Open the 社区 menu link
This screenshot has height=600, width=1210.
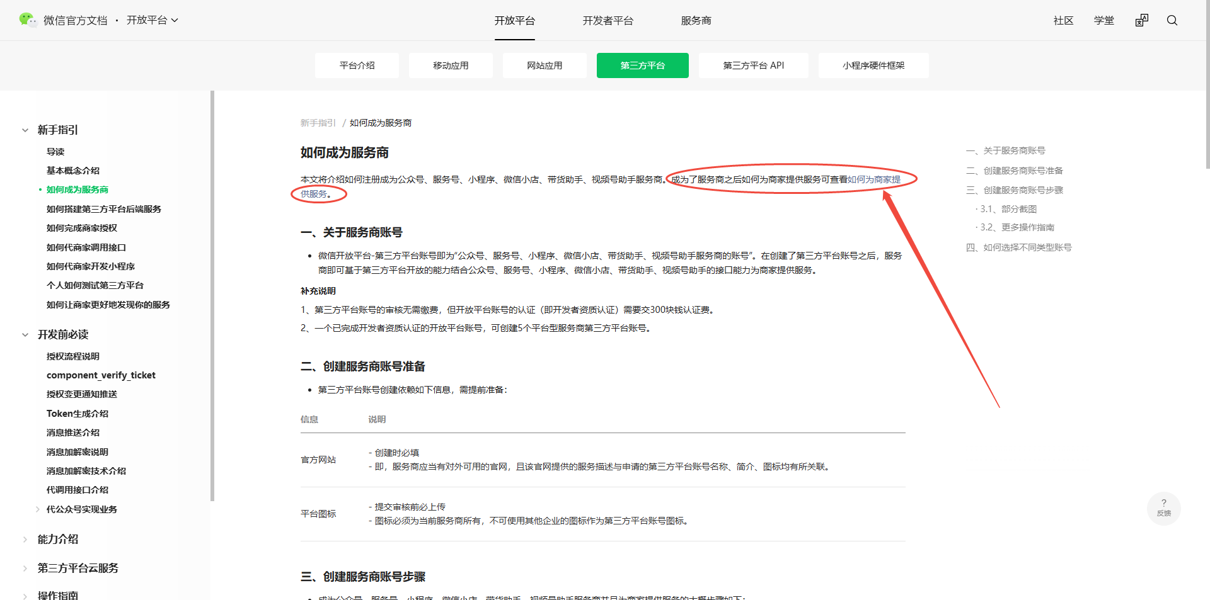1064,21
